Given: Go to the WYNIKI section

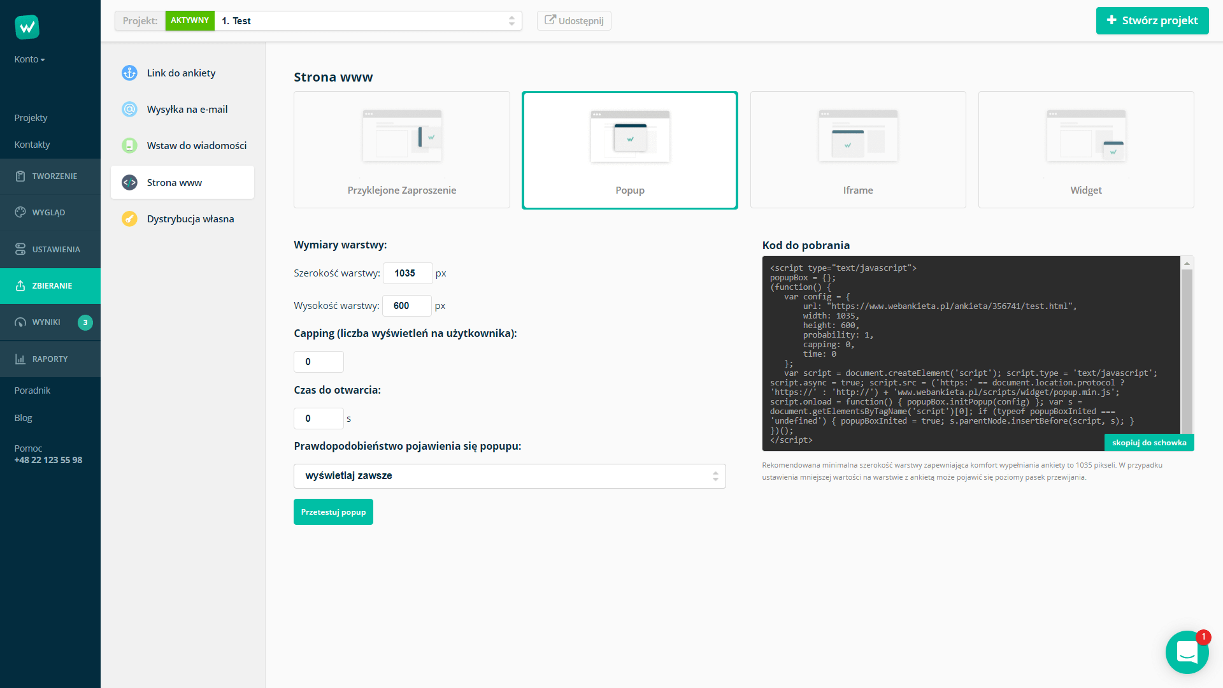Looking at the screenshot, I should 50,322.
